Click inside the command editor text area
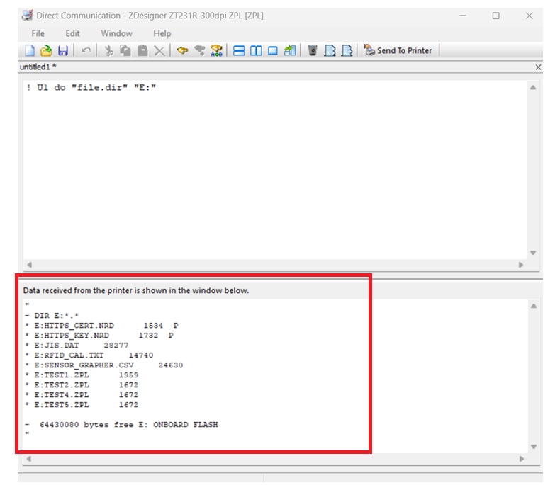The height and width of the screenshot is (485, 560). tap(269, 170)
